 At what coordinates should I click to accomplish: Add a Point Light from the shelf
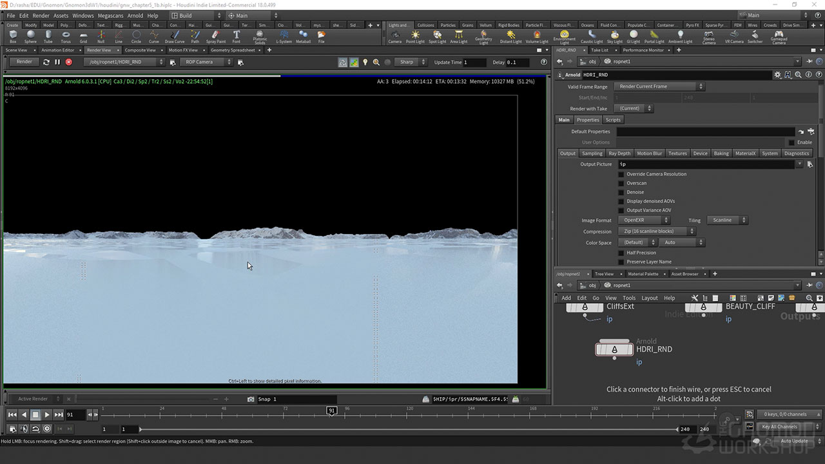[x=415, y=36]
